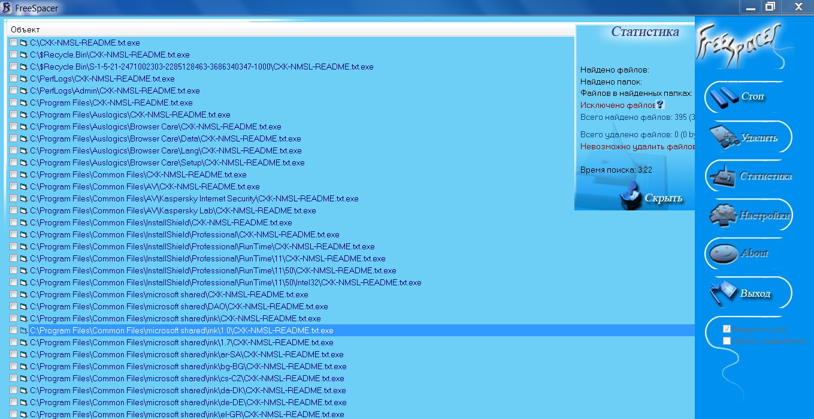Toggle the Убрать выделение checkbox
The width and height of the screenshot is (814, 419).
tap(727, 340)
